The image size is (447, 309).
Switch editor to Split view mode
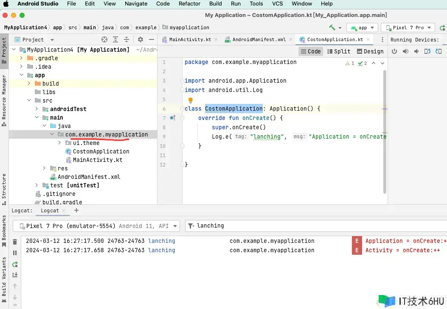click(x=339, y=51)
